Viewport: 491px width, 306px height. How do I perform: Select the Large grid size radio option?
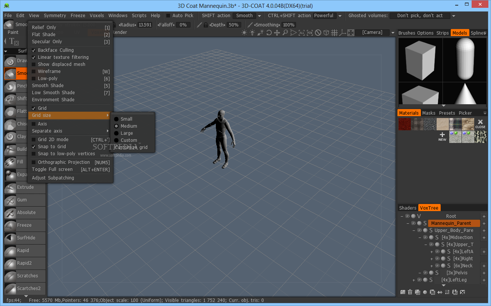[116, 133]
